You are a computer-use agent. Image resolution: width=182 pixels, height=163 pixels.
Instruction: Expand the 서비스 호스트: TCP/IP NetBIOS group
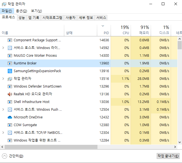point(3,132)
